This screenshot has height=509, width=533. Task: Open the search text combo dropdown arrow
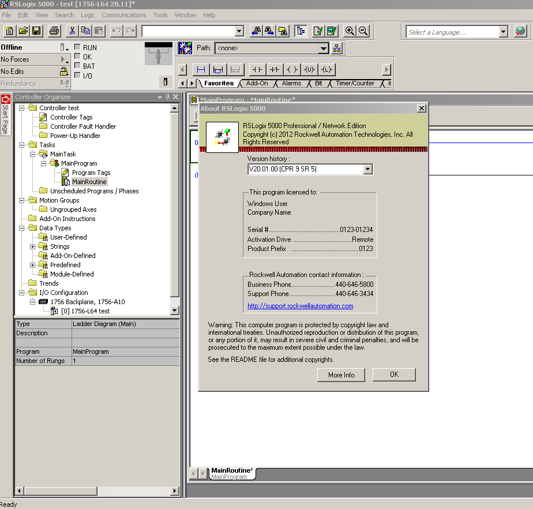point(239,31)
